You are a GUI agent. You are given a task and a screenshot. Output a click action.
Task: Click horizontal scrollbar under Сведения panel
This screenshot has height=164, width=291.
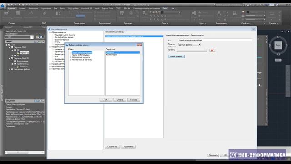pyautogui.click(x=25, y=152)
